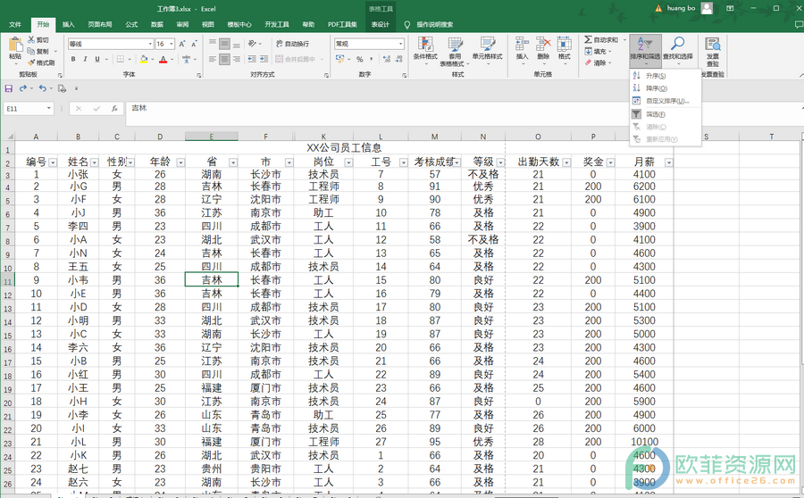Click the Delete cells (删除) icon
The width and height of the screenshot is (804, 498).
pos(543,44)
